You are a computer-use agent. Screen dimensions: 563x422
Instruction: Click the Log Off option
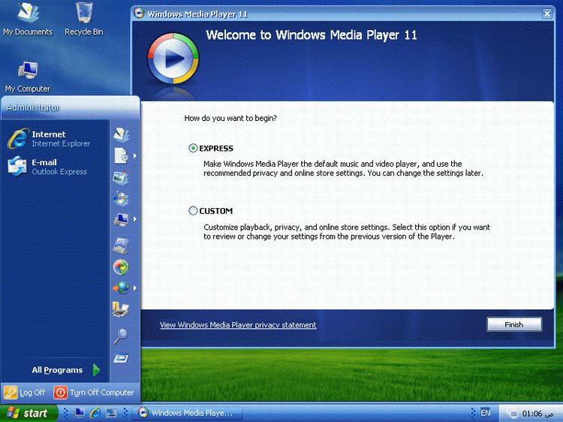point(26,393)
